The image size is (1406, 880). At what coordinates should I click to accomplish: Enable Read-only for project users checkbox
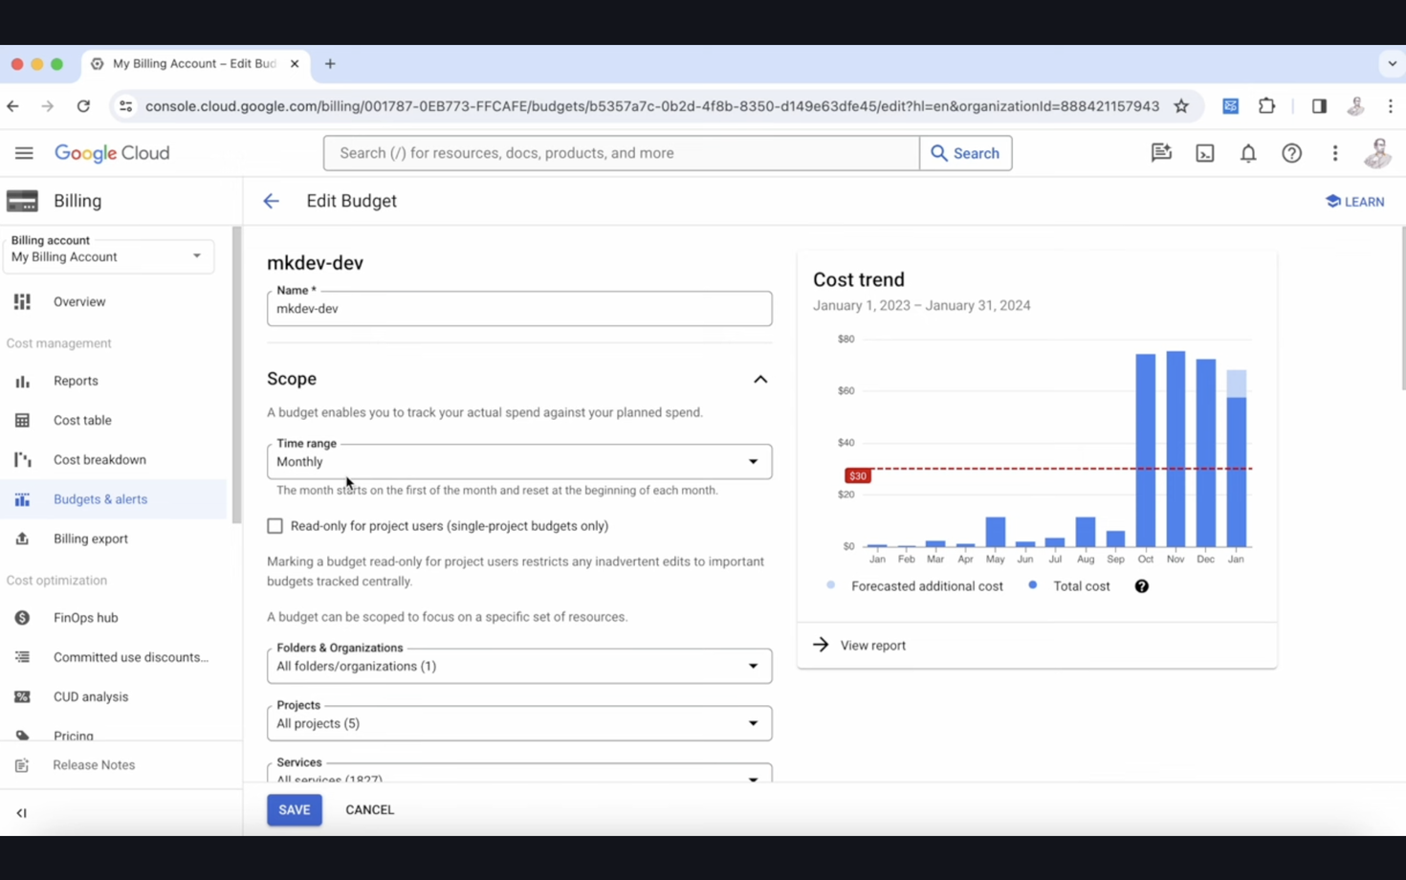275,526
